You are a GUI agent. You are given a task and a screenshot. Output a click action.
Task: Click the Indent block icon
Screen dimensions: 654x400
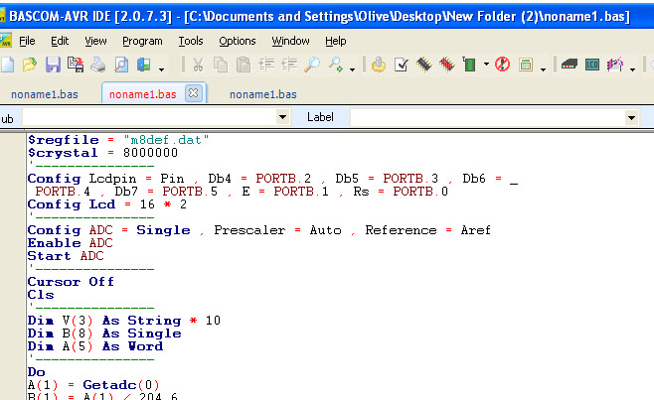(x=266, y=65)
